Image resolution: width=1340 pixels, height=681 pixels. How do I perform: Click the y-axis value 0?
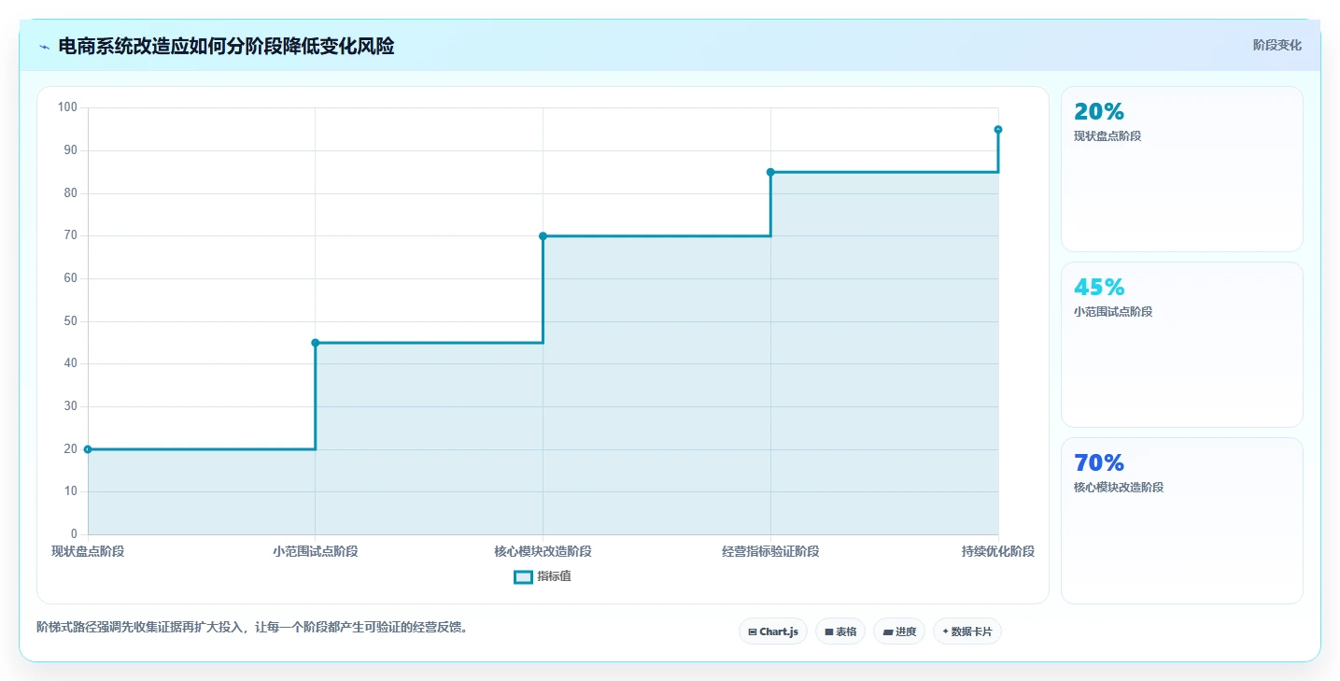[x=74, y=534]
